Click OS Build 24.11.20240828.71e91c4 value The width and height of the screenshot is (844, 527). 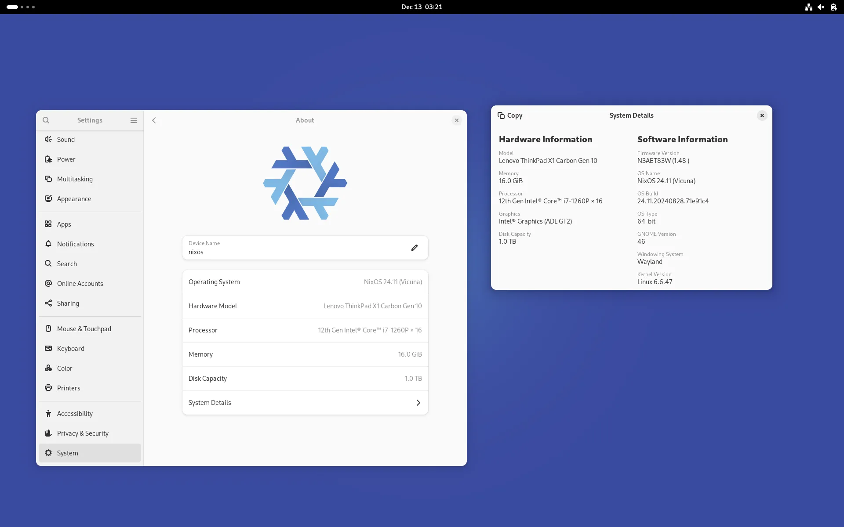click(673, 201)
